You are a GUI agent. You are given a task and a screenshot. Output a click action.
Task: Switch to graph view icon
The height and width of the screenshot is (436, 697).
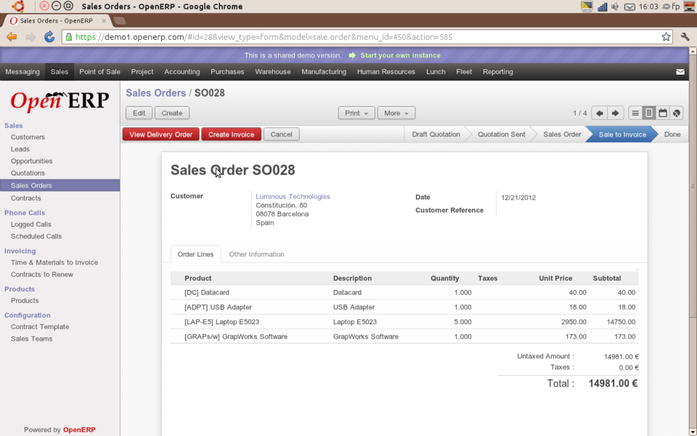[677, 113]
